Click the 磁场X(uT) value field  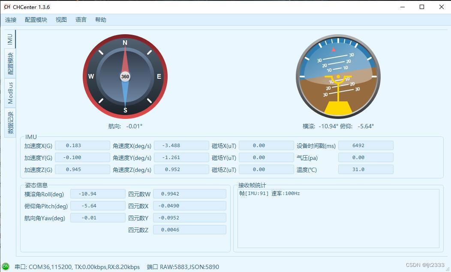pos(266,145)
